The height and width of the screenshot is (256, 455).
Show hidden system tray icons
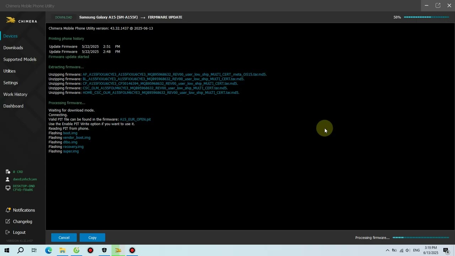click(387, 250)
